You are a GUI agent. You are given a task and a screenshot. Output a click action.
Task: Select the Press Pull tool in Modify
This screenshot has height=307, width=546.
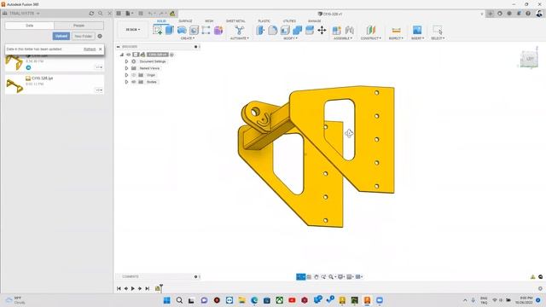pyautogui.click(x=260, y=31)
